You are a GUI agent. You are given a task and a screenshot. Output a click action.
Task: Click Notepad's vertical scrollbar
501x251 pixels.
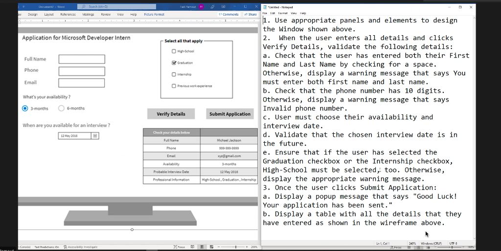(474, 127)
